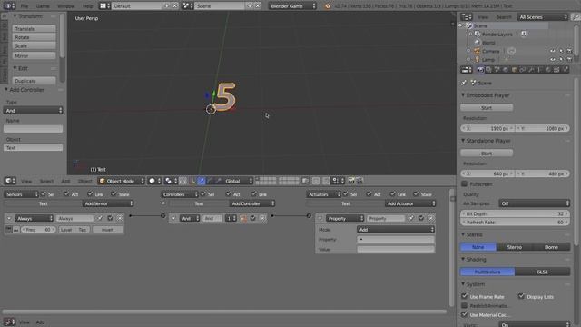This screenshot has height=327, width=581.
Task: Select the Multitexture shading button
Action: click(x=487, y=272)
